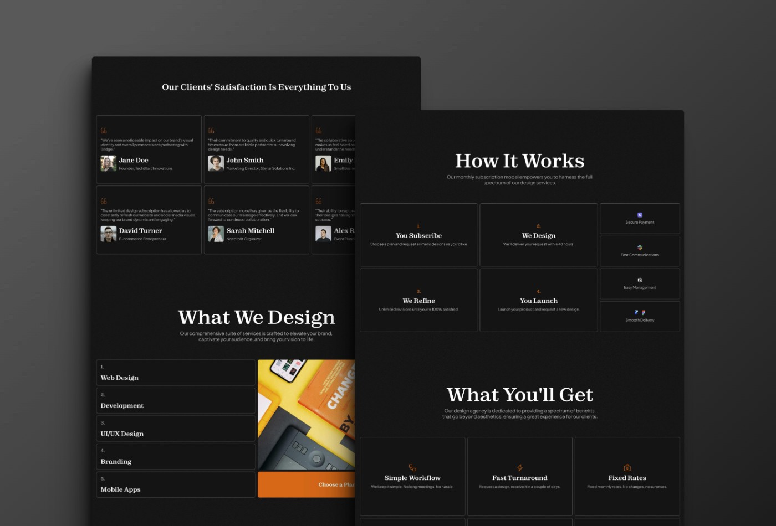Click the lightning bolt icon above Fast Turnaround
Image resolution: width=776 pixels, height=526 pixels.
(519, 467)
